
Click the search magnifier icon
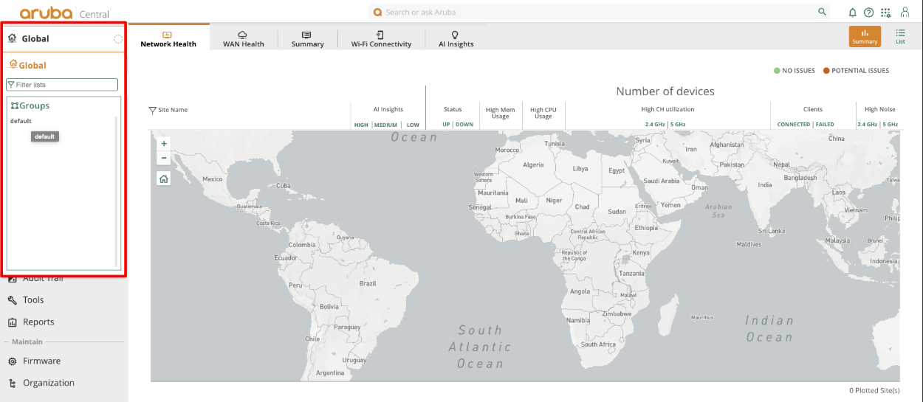(822, 13)
